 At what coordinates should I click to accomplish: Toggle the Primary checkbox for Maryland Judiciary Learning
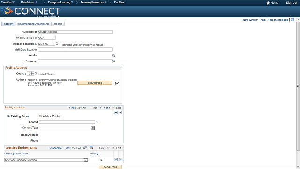pos(102,160)
